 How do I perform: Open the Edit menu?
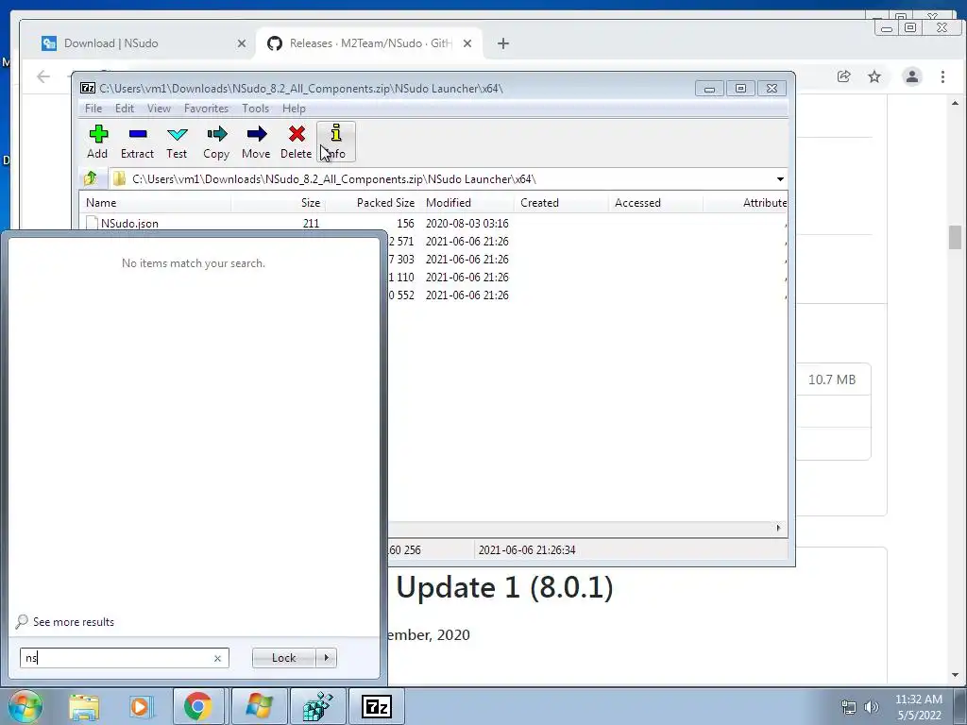coord(125,109)
